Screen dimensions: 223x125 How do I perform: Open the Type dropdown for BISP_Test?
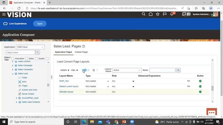pyautogui.click(x=108, y=81)
